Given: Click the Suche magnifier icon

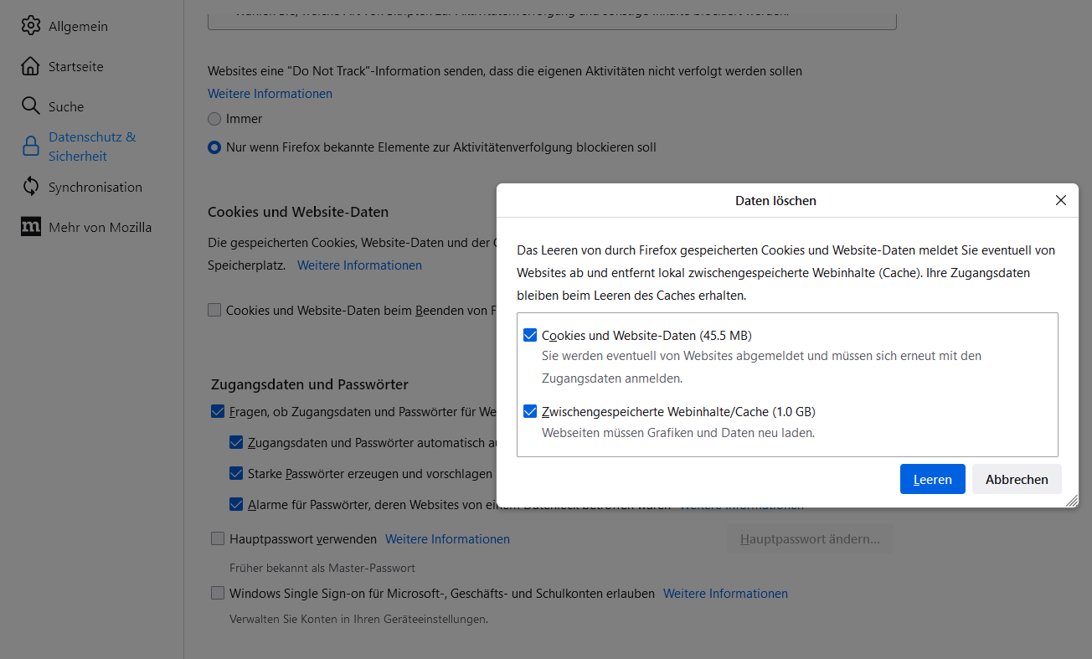Looking at the screenshot, I should point(31,106).
